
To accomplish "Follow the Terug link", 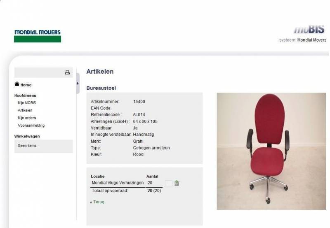I will click(99, 202).
